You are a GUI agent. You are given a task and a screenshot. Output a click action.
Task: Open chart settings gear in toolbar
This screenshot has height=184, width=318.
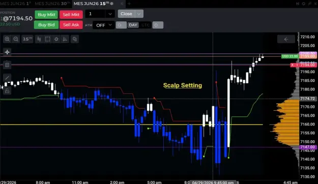coord(56,39)
